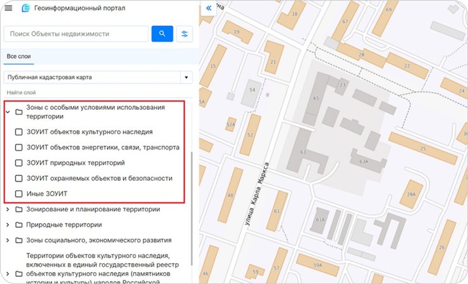Click the Геоинформационный портал logo icon

(25, 8)
